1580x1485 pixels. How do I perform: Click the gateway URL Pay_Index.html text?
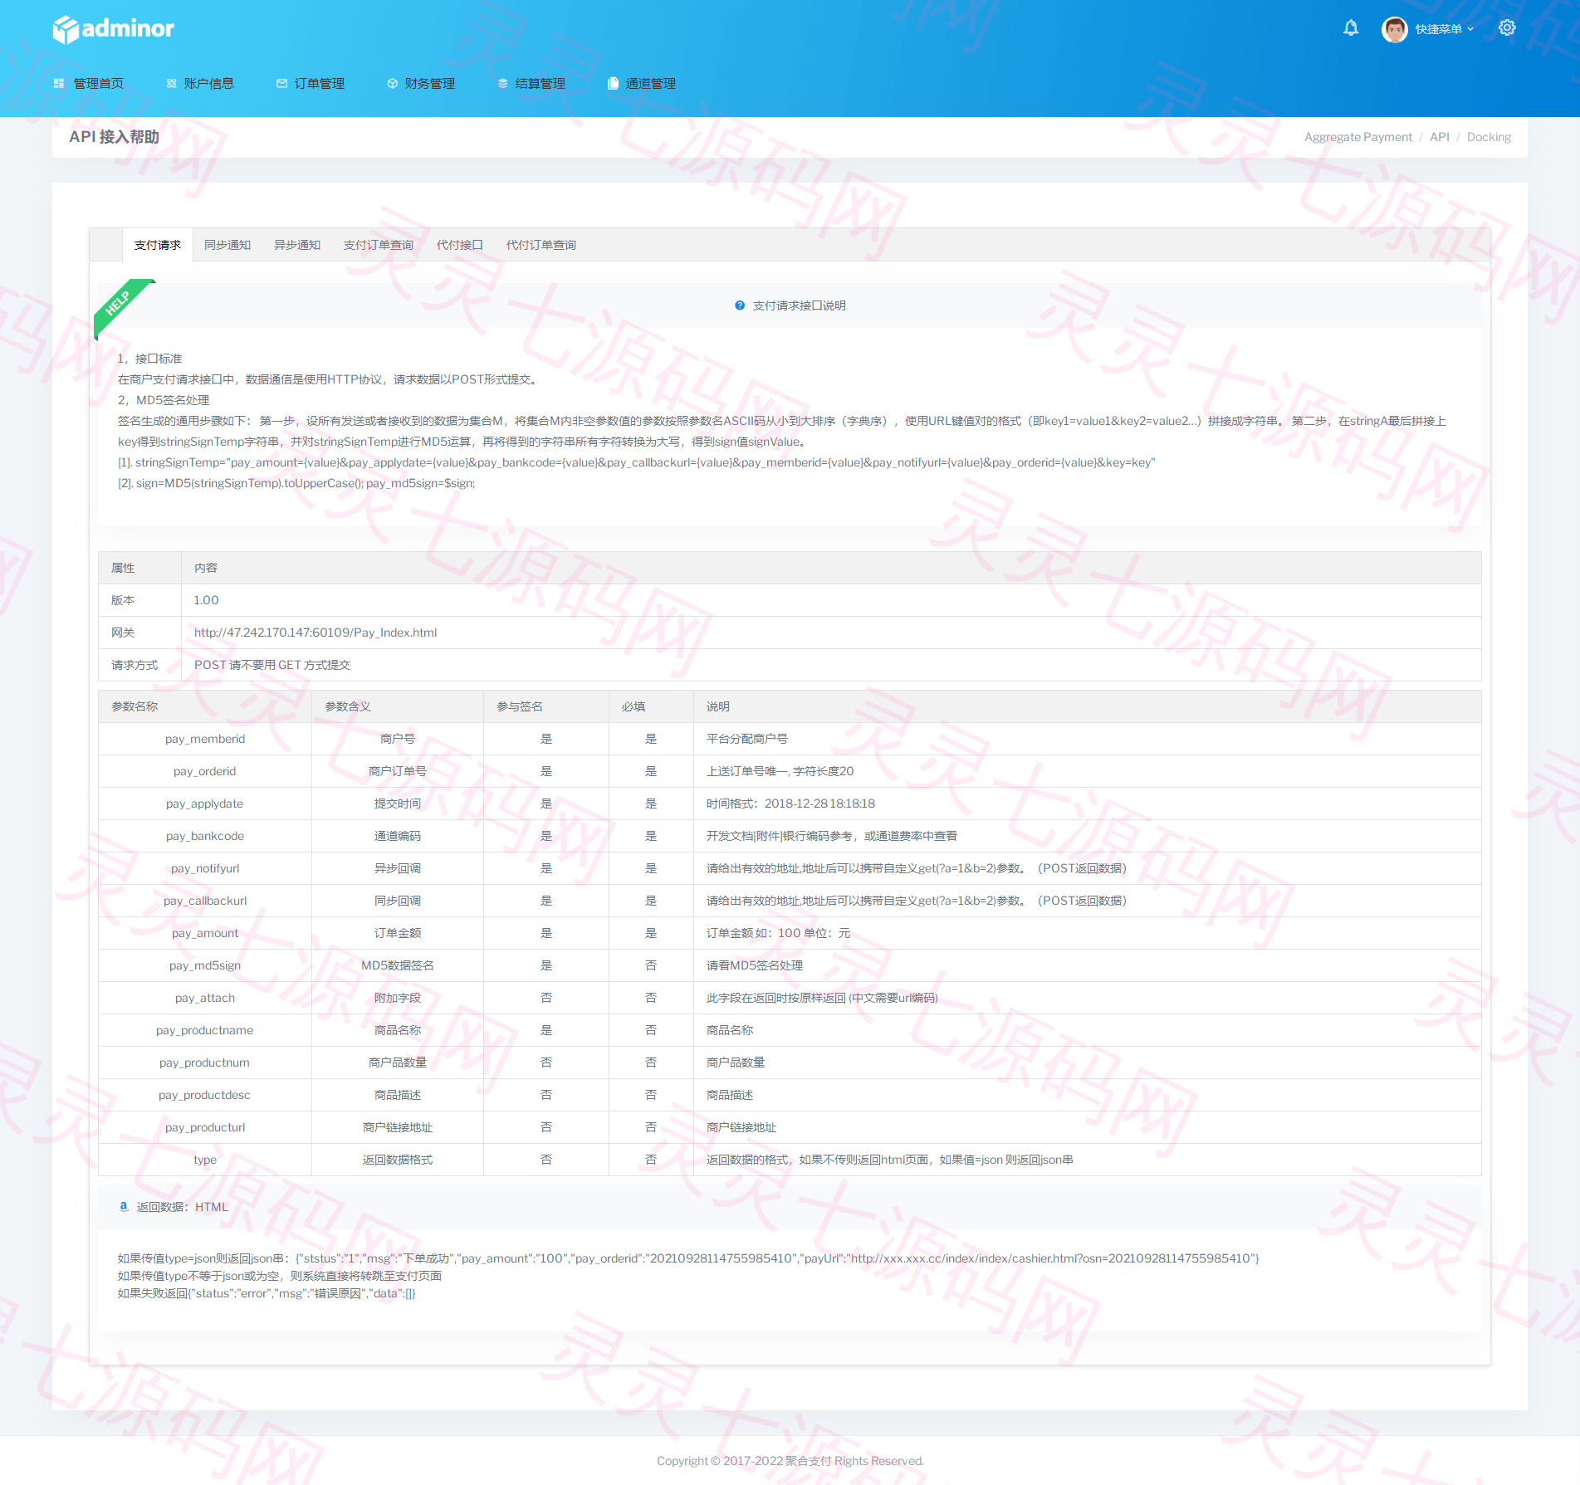(316, 633)
